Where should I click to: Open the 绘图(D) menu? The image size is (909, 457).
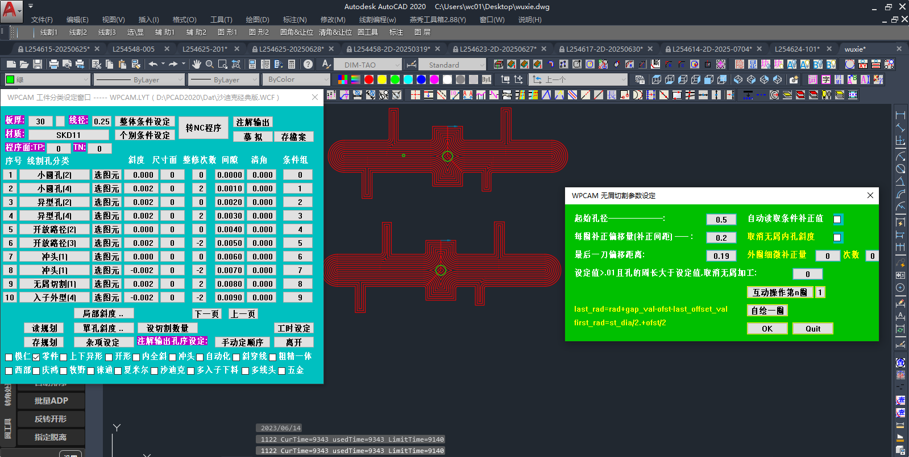coord(257,19)
